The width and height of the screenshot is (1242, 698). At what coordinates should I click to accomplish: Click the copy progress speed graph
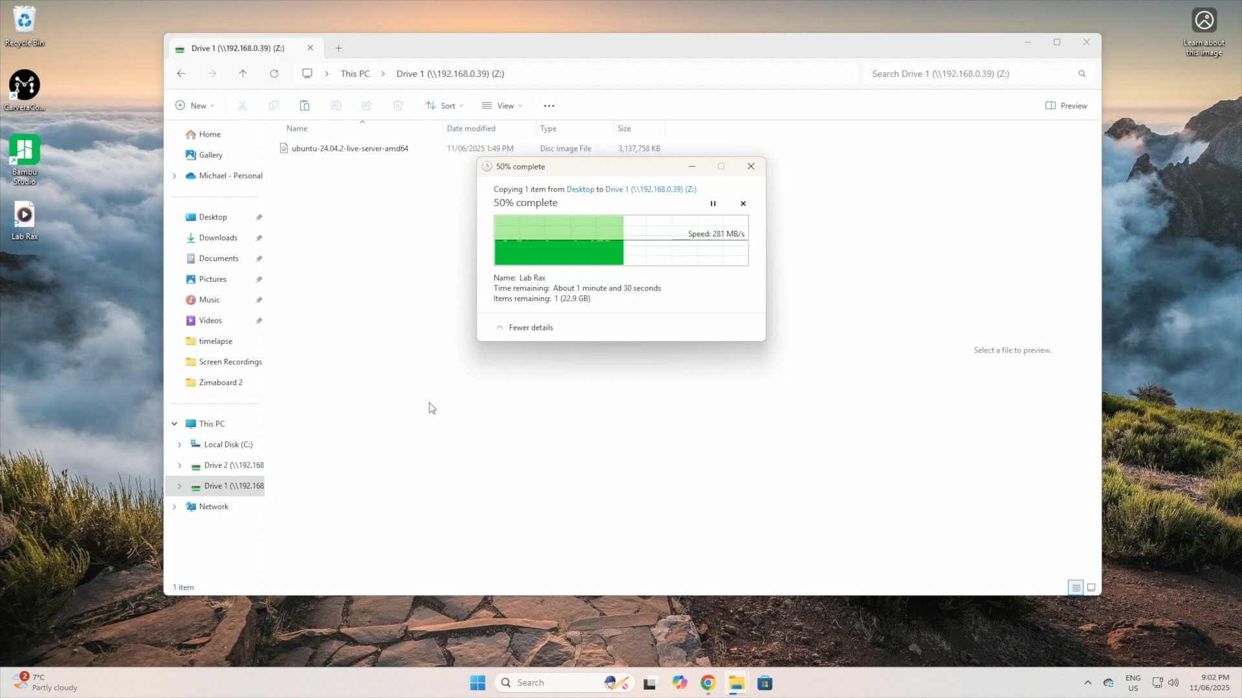620,240
